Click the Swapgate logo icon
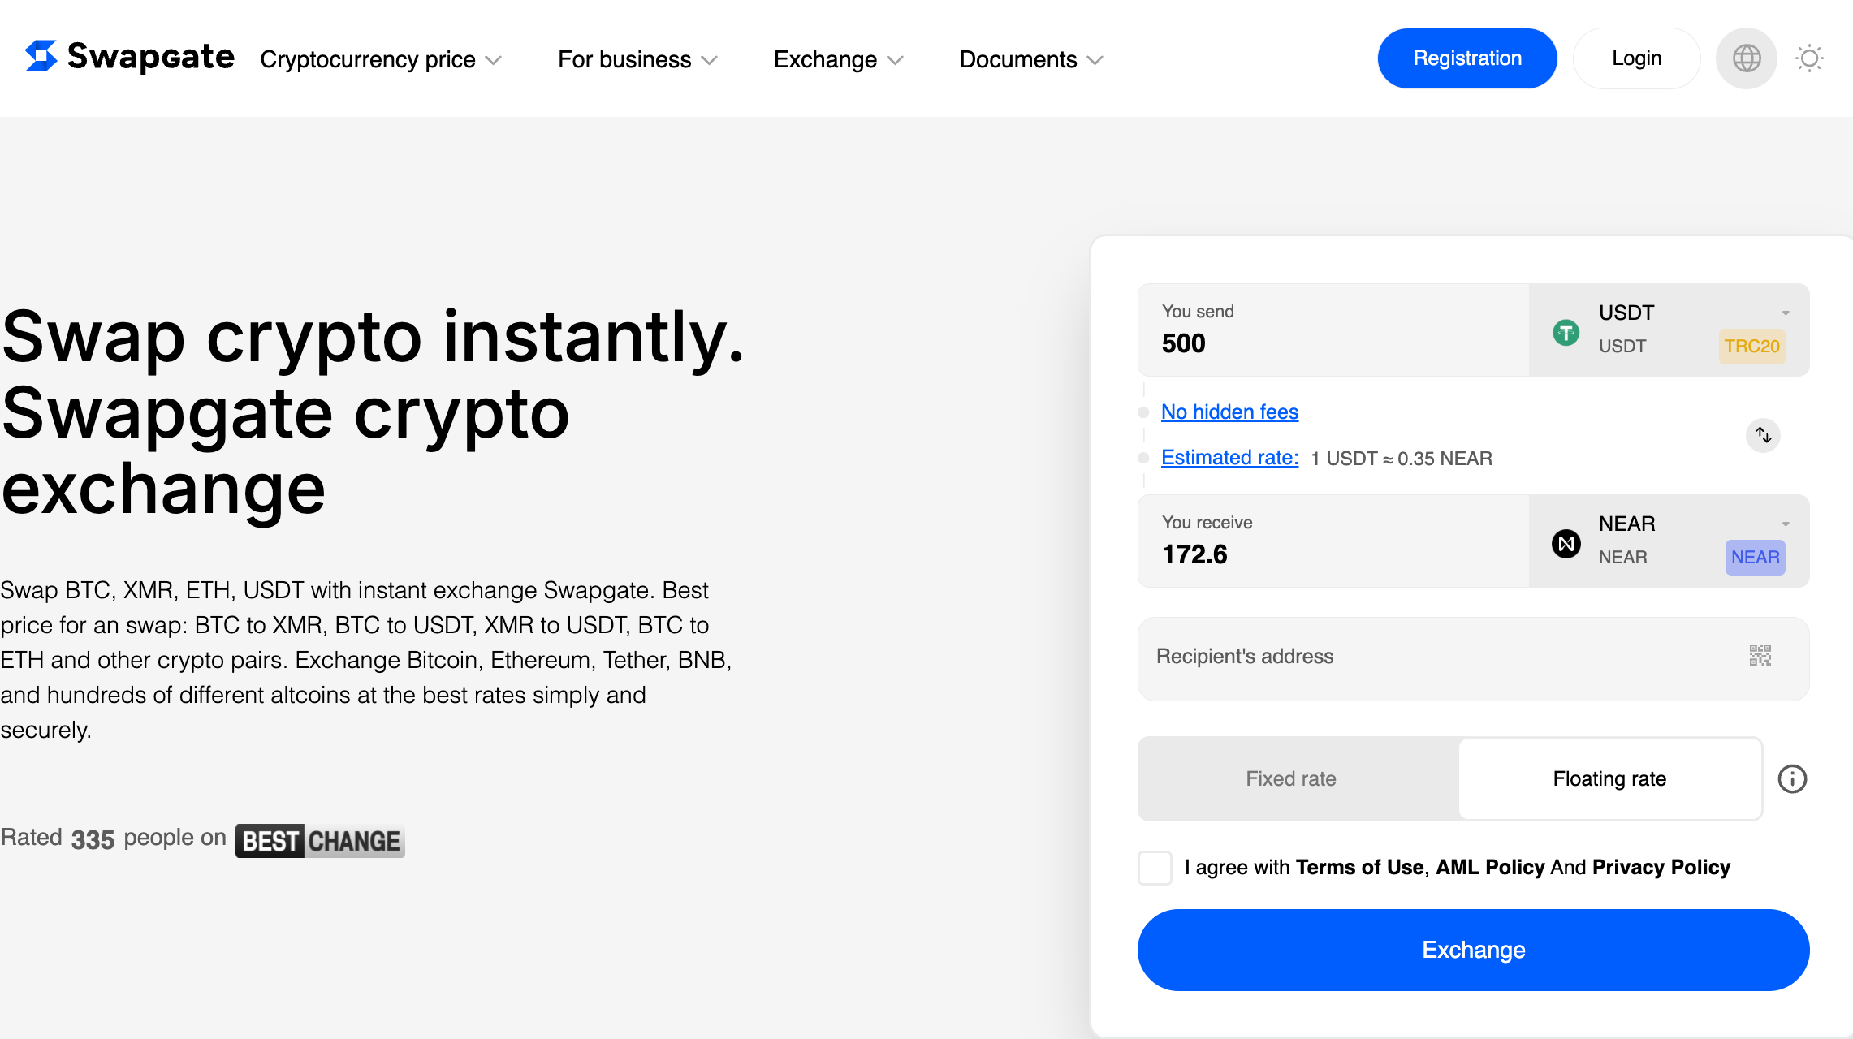Screen dimensions: 1853x1039 click(41, 56)
